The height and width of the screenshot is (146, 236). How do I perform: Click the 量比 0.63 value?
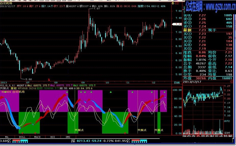pos(229,71)
